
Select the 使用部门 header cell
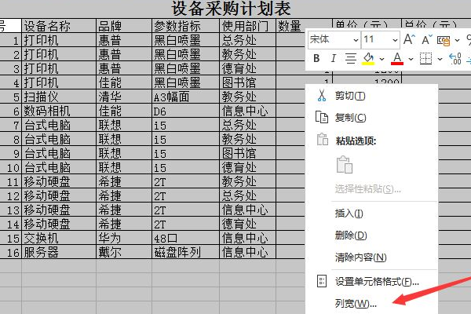pos(247,26)
